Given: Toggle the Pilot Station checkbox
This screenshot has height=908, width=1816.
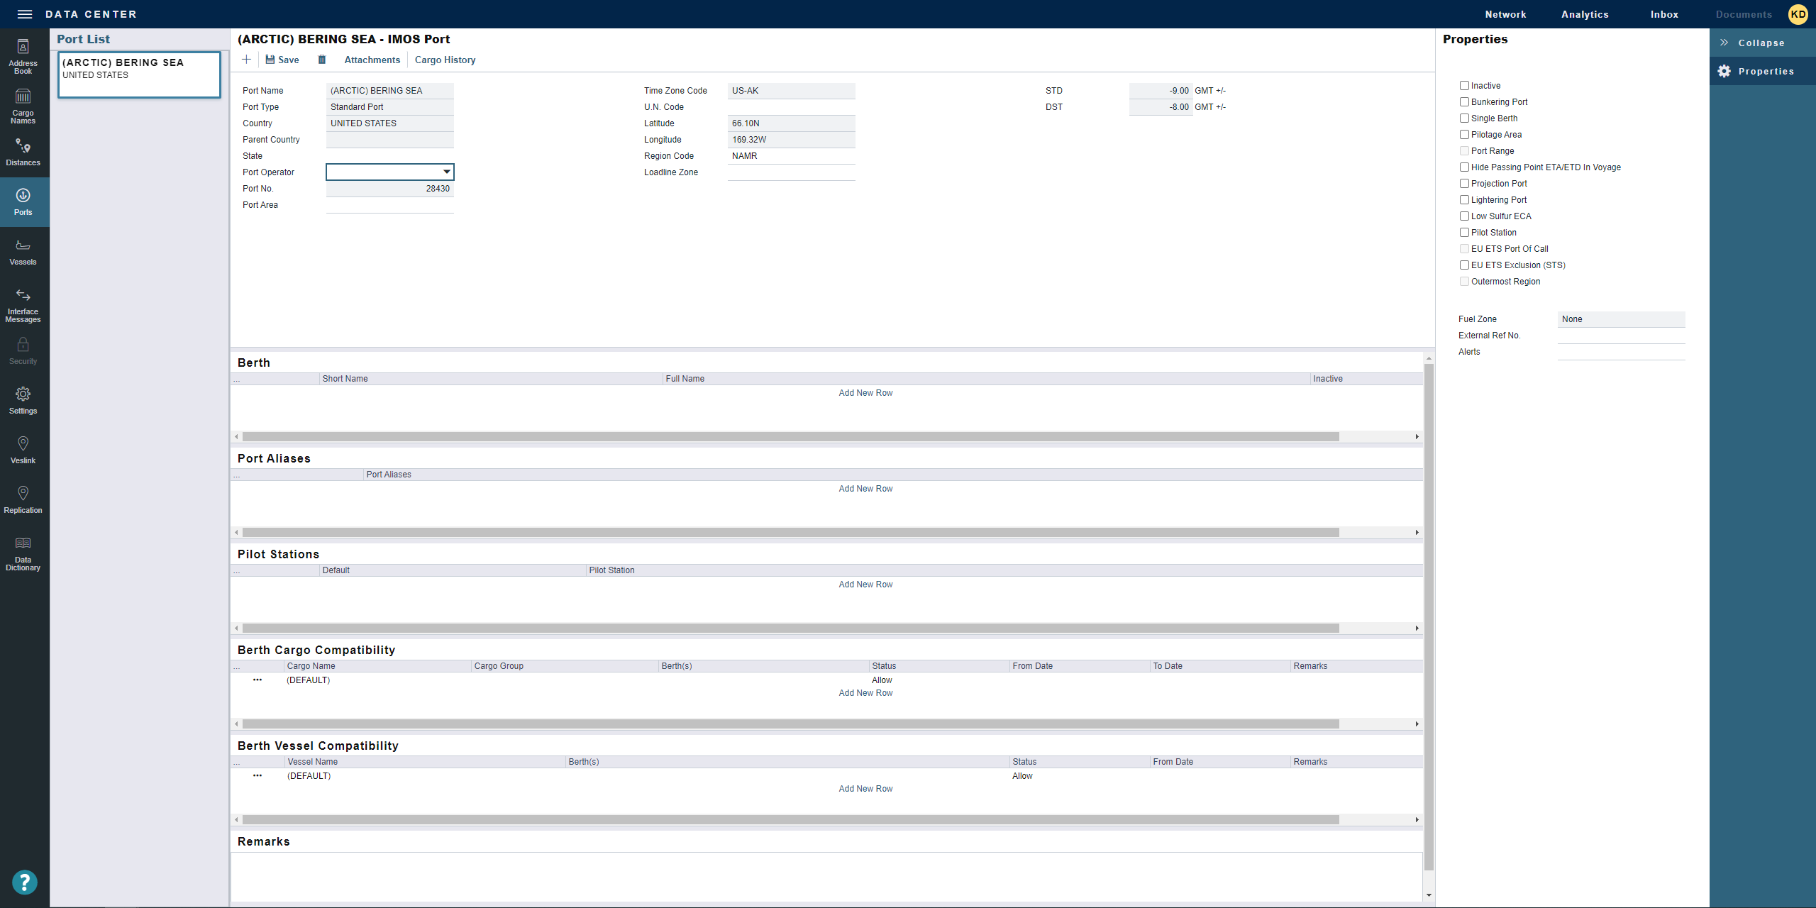Looking at the screenshot, I should (x=1464, y=233).
